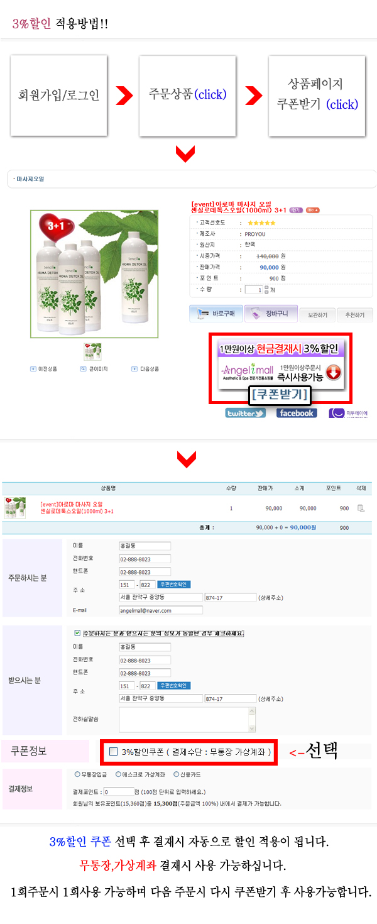The image size is (377, 924).
Task: Open 큰이미지 enlarged image view
Action: pyautogui.click(x=94, y=369)
